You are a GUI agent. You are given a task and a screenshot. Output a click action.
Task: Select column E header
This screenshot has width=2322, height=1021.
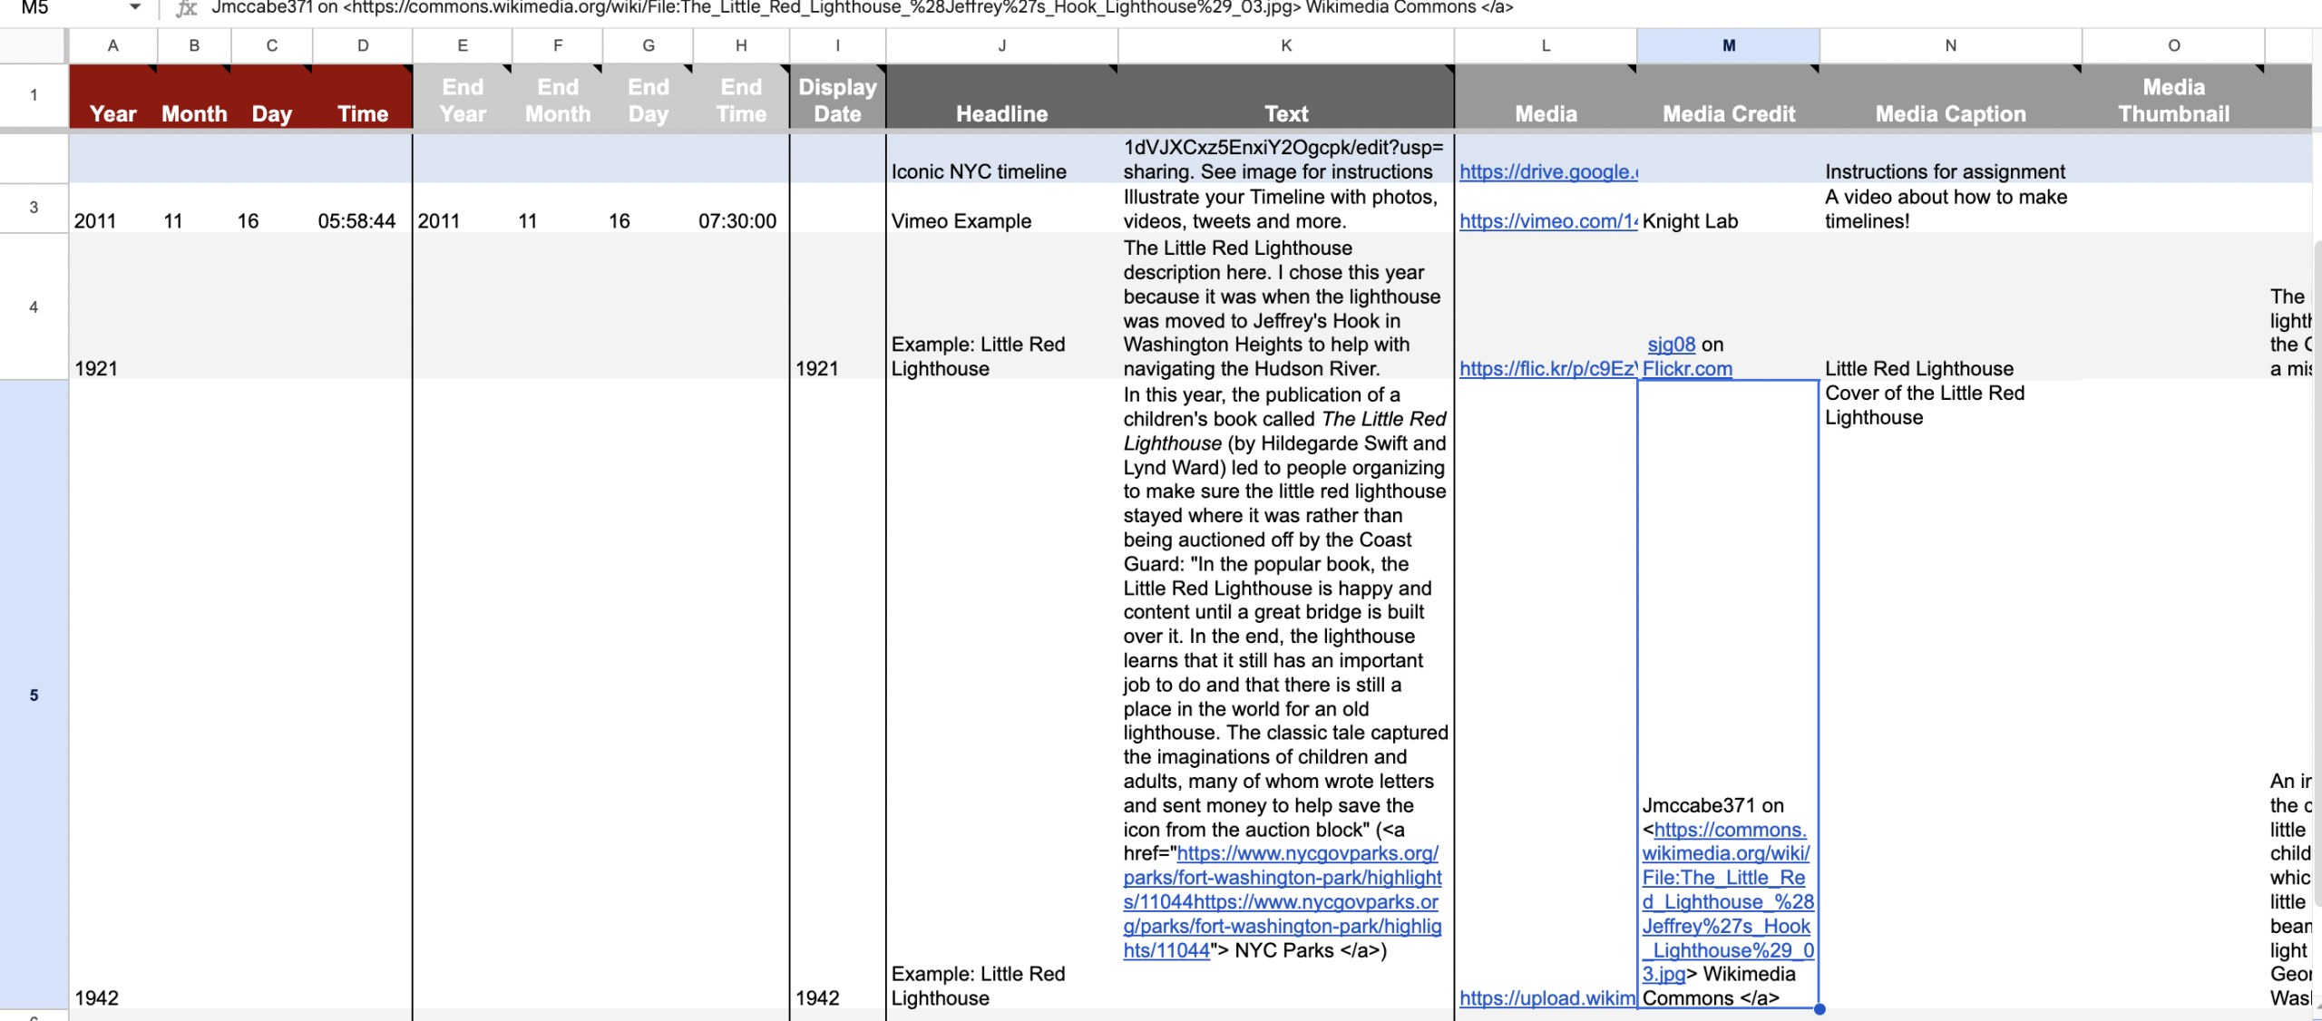tap(463, 45)
